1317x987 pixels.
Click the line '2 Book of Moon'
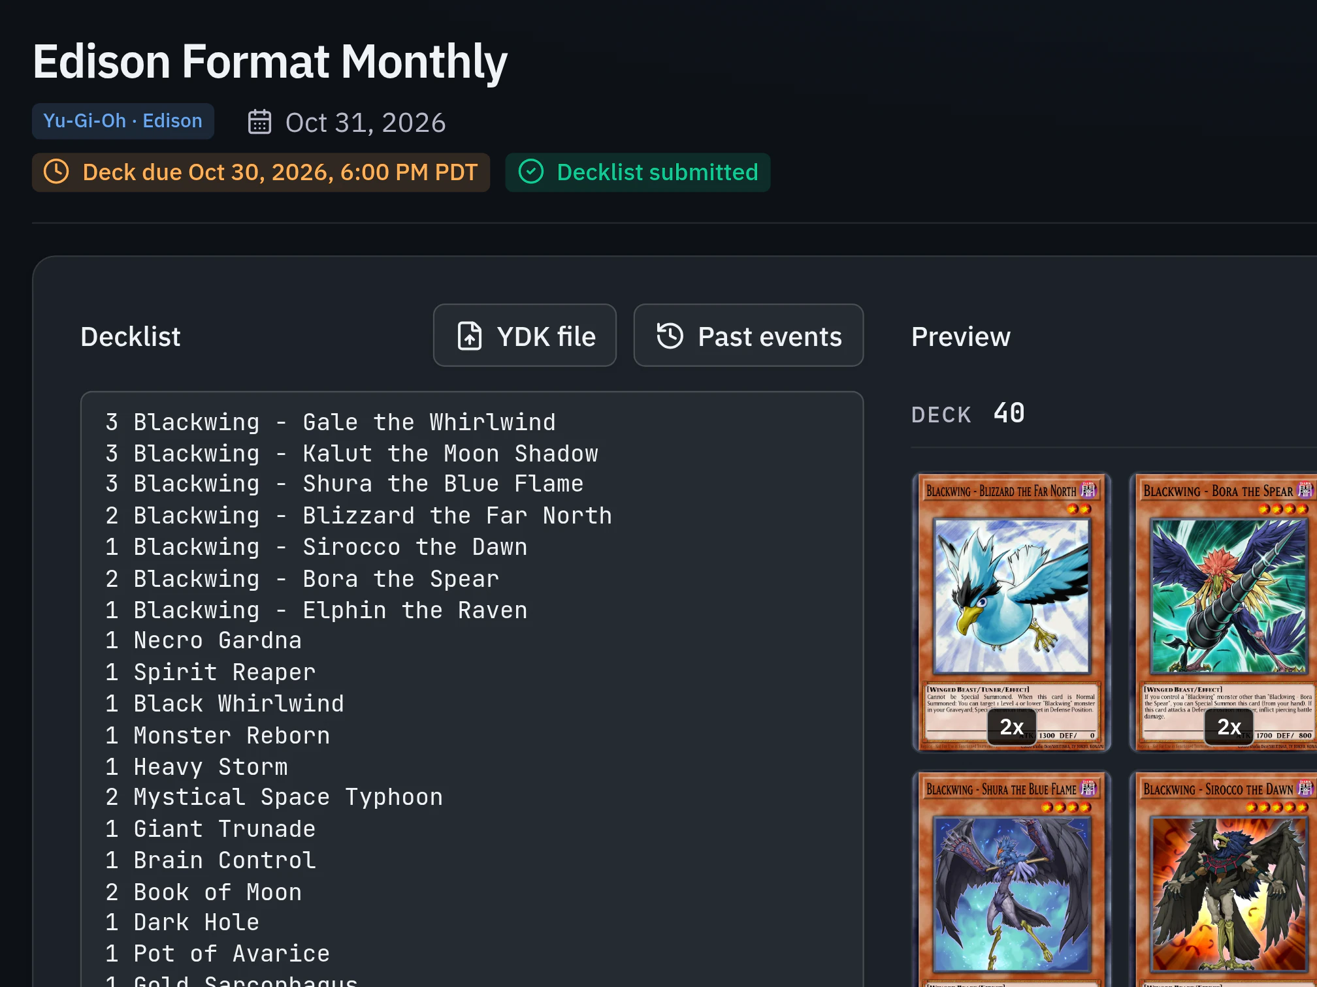203,892
